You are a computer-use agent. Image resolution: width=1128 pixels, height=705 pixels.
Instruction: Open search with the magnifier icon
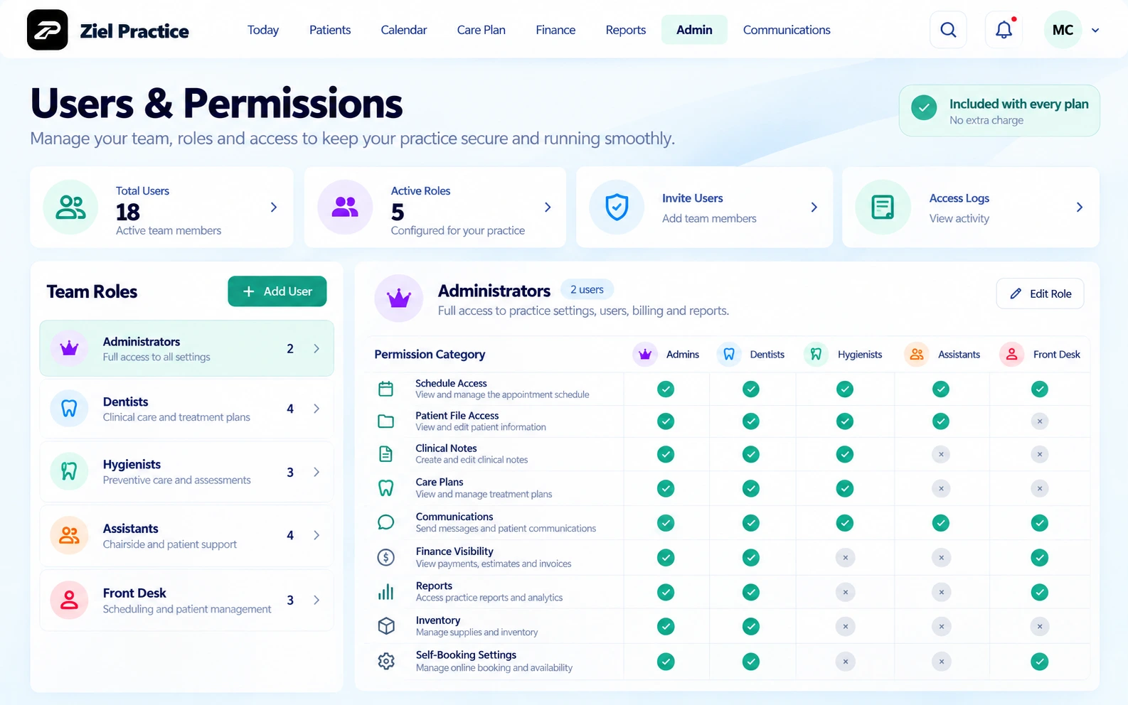coord(948,30)
